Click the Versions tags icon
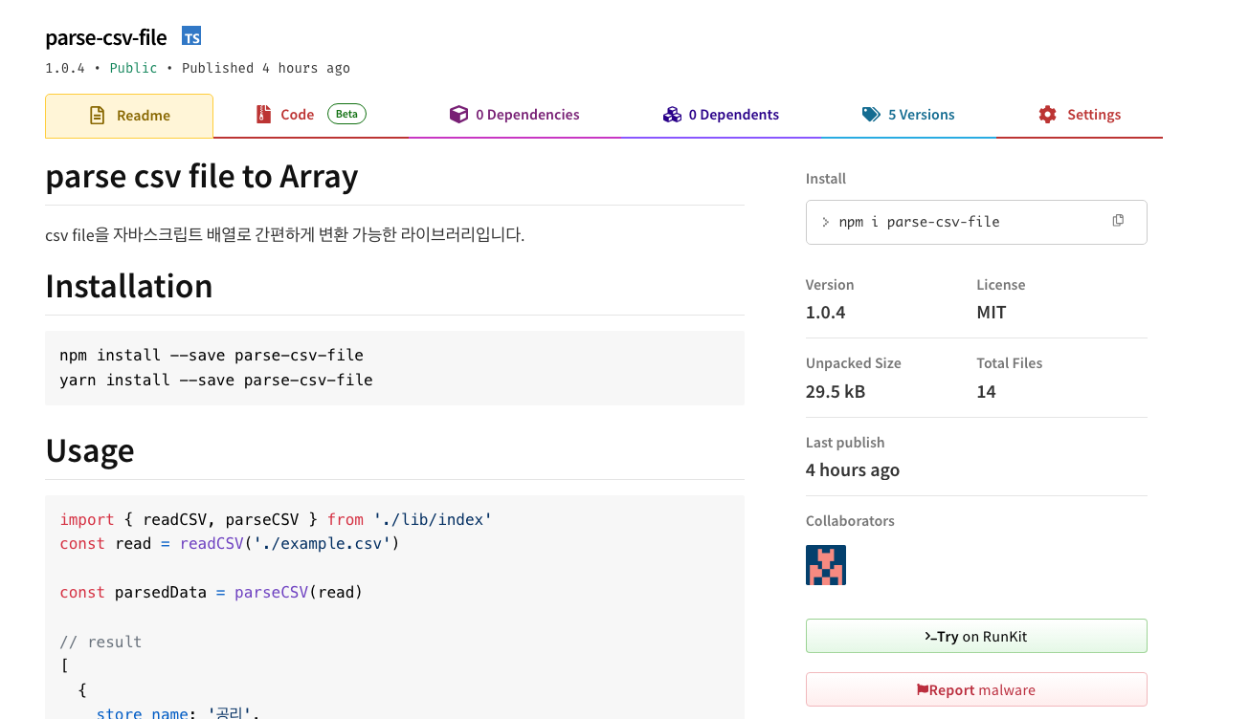This screenshot has width=1249, height=719. tap(871, 115)
